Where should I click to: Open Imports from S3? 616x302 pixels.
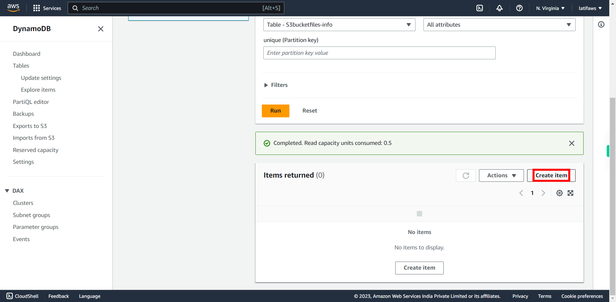pyautogui.click(x=34, y=138)
